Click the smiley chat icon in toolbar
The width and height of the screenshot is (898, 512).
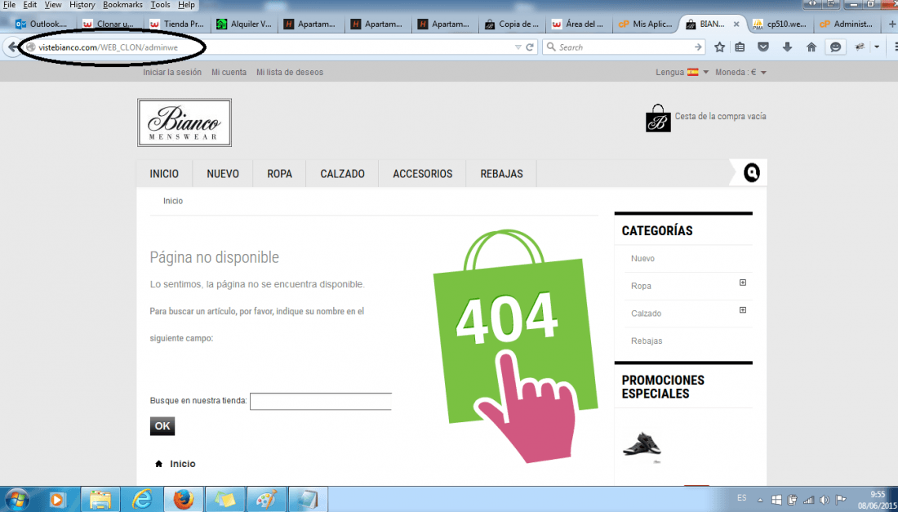point(836,47)
